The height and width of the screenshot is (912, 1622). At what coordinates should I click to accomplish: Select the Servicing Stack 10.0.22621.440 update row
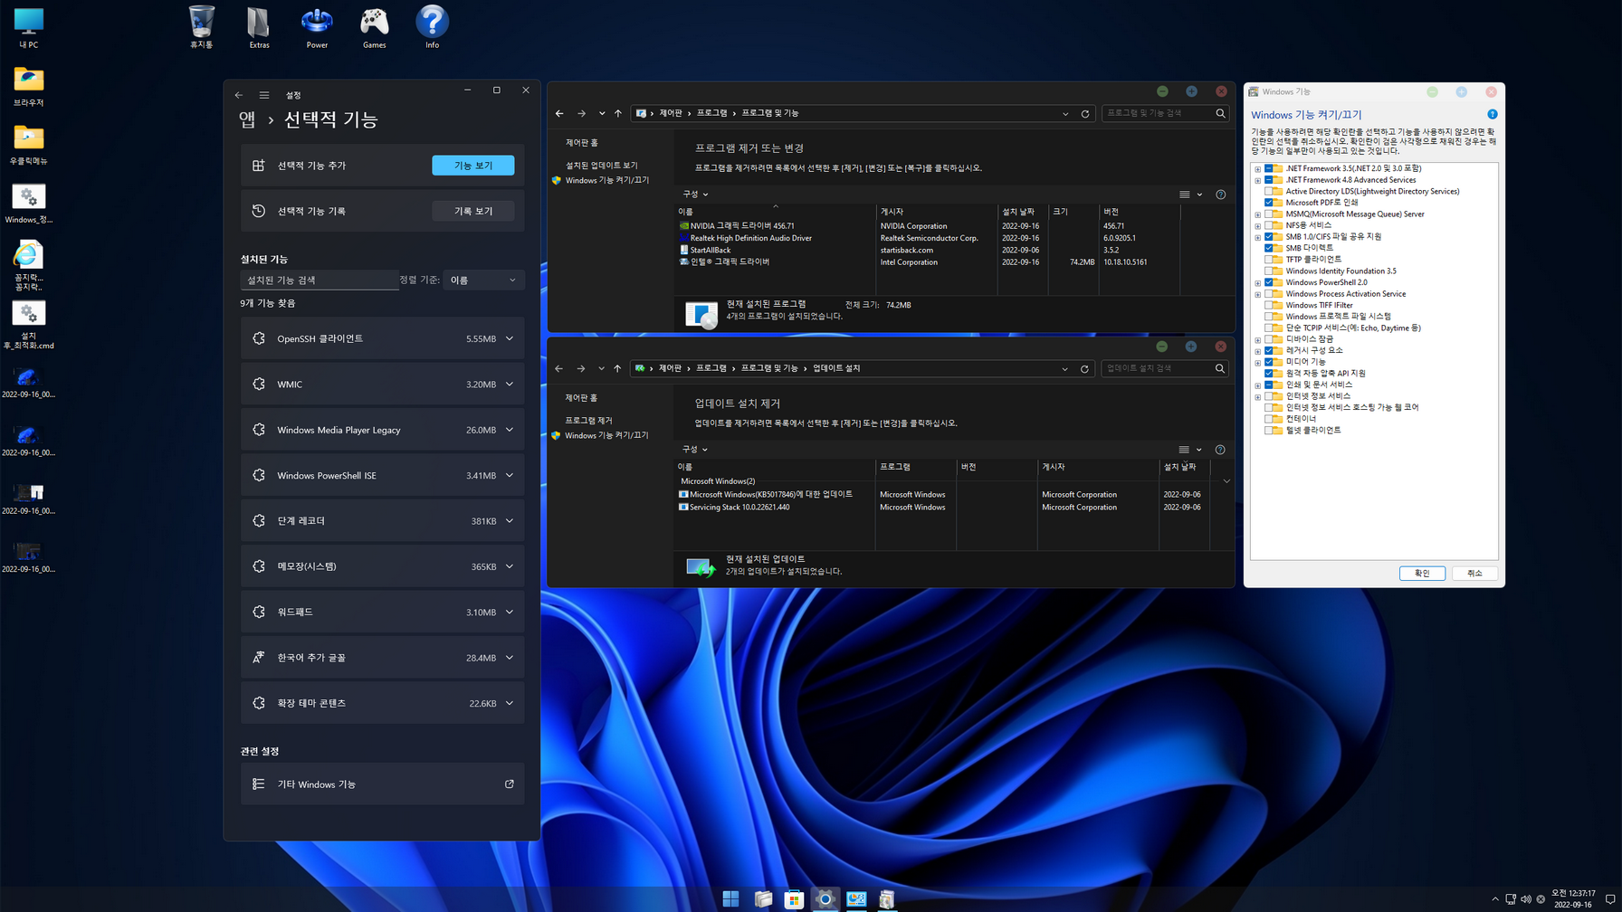(941, 508)
